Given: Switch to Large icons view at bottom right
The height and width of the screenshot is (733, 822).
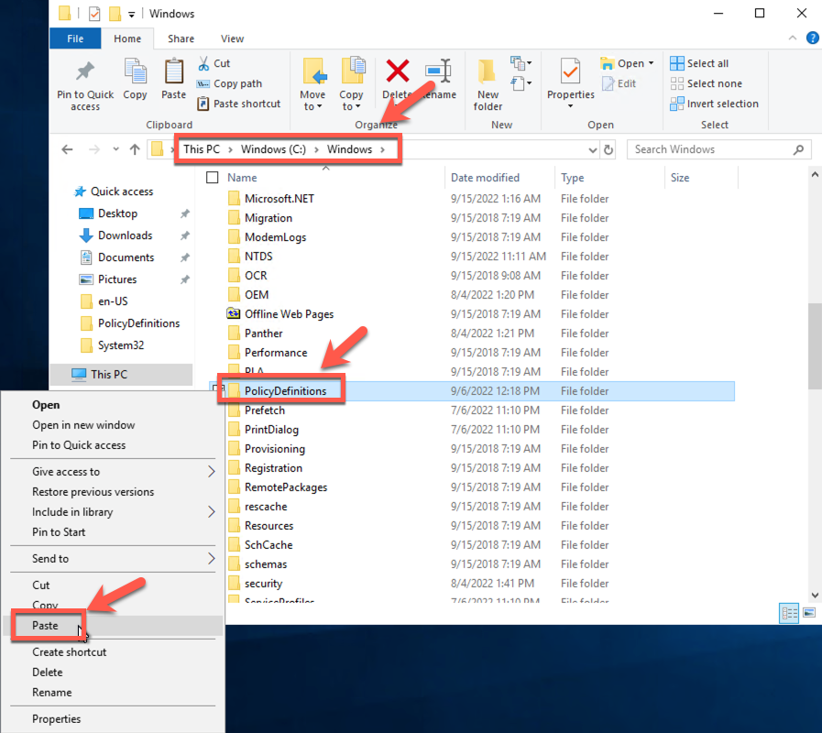Looking at the screenshot, I should tap(809, 613).
